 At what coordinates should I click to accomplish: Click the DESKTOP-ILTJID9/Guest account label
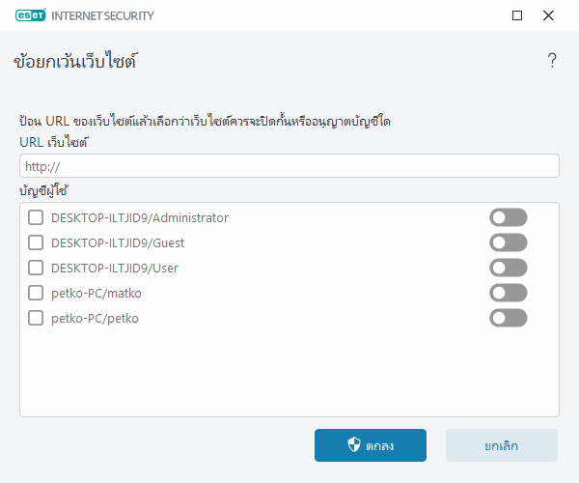pos(117,242)
